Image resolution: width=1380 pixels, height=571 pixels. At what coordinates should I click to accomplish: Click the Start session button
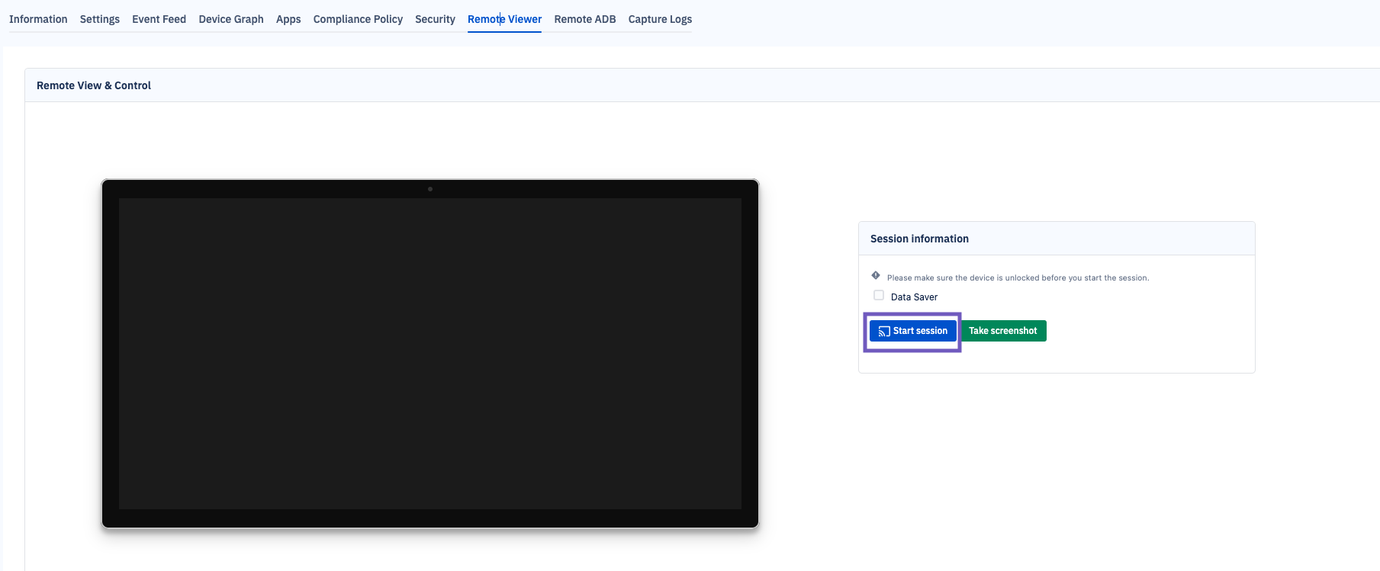912,331
